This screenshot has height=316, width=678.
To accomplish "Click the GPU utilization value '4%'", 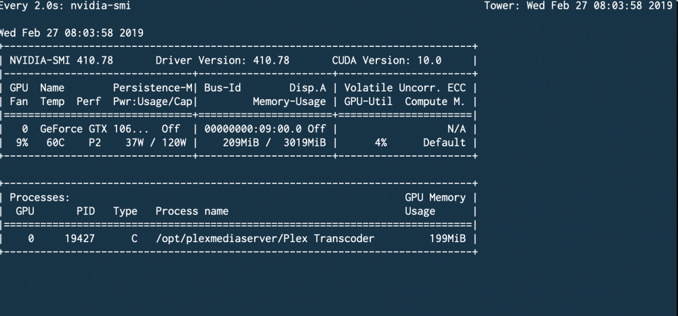I will click(380, 142).
